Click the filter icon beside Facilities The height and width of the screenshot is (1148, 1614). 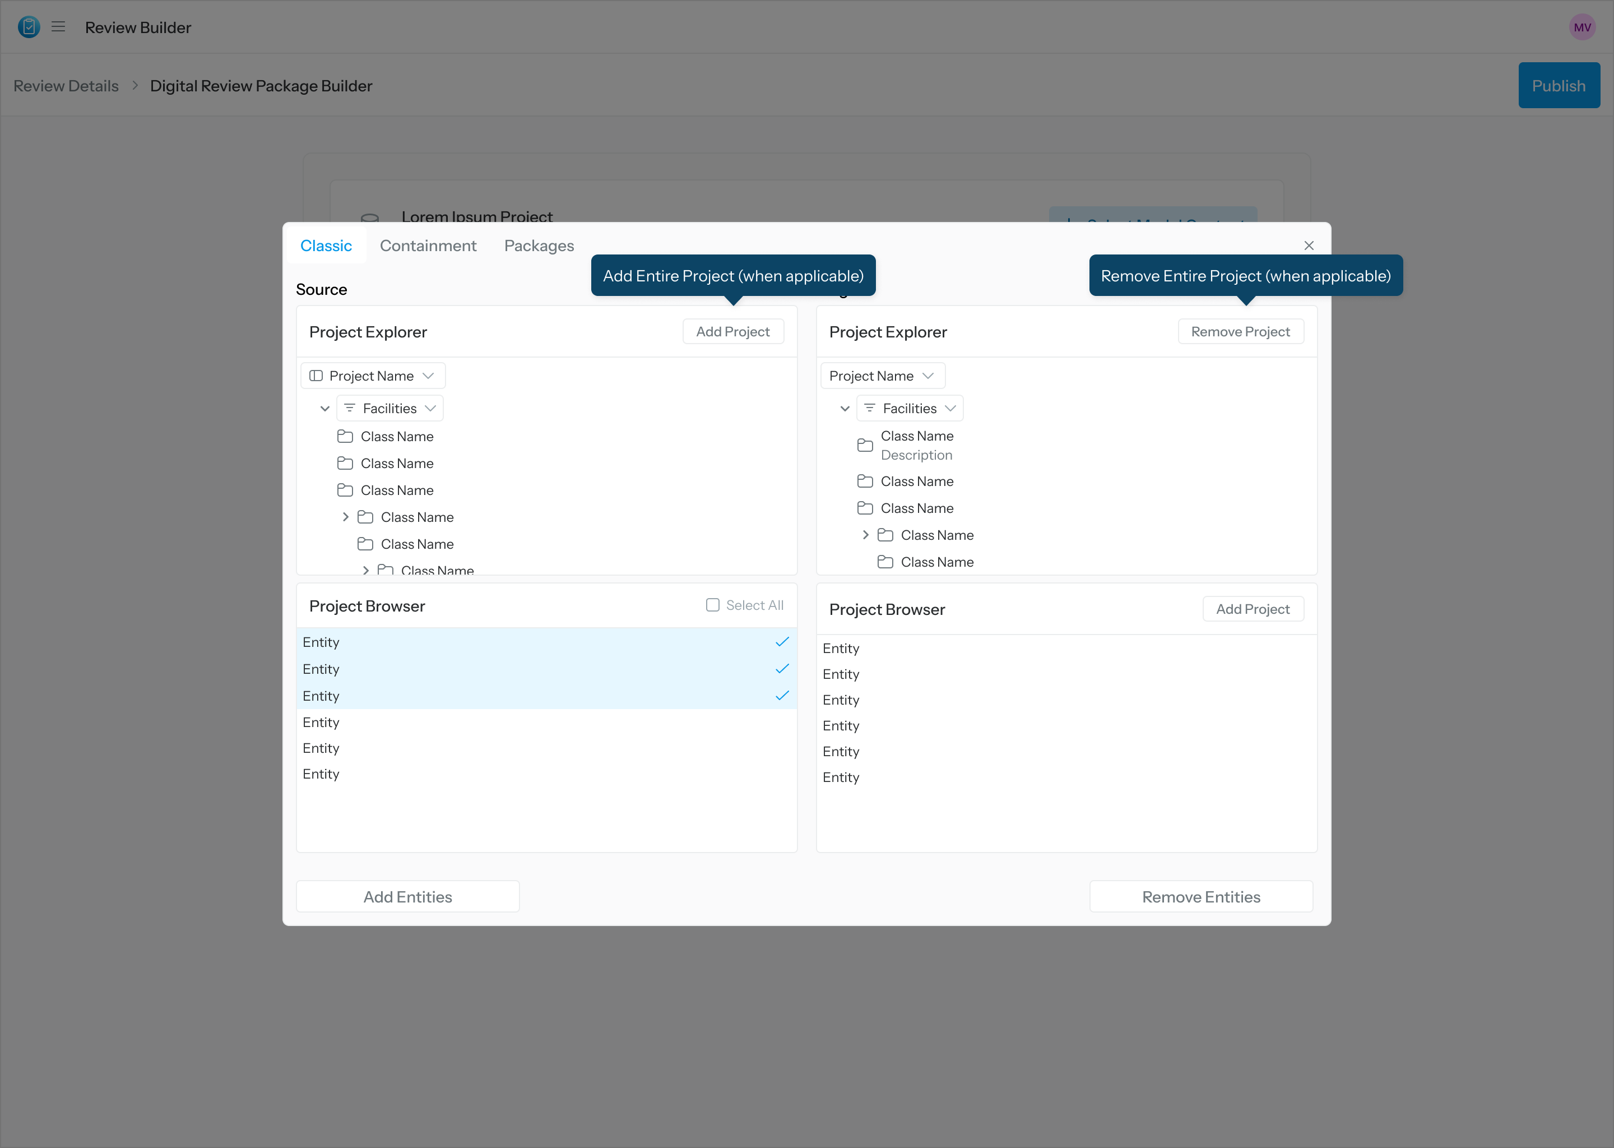tap(349, 408)
